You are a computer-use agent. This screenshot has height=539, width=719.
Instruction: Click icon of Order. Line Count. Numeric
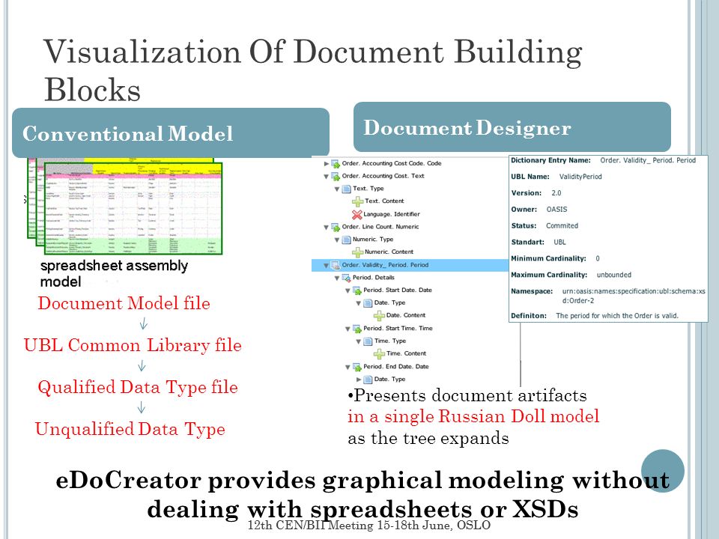336,228
